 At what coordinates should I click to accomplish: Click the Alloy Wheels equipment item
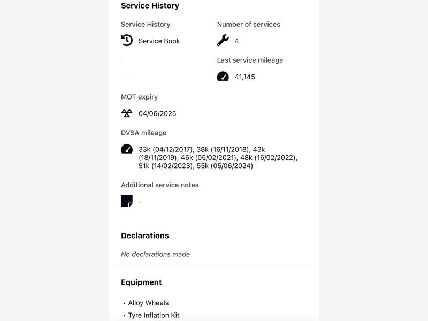[x=149, y=303]
